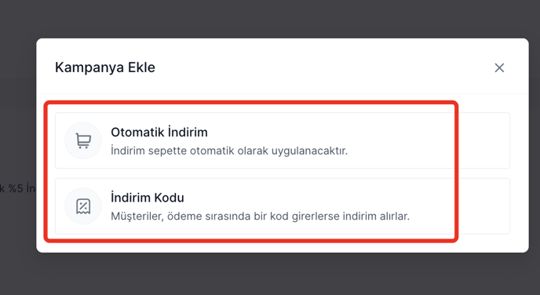Click blank header space beside Kampanya Ekle title
The height and width of the screenshot is (295, 540).
323,67
